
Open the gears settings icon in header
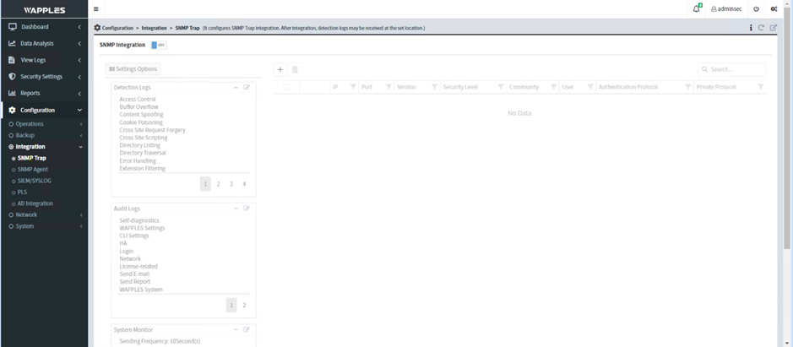coord(774,9)
